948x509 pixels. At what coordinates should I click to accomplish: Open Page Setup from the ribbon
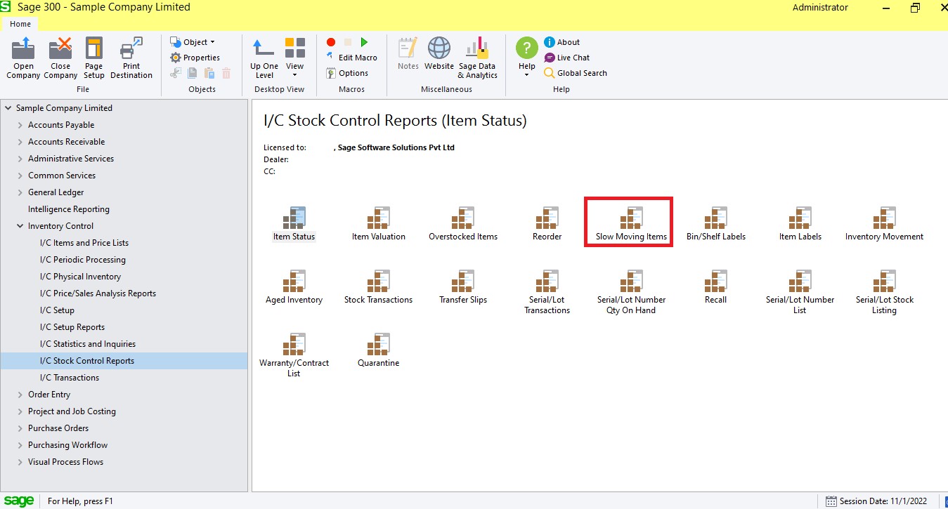pos(93,58)
